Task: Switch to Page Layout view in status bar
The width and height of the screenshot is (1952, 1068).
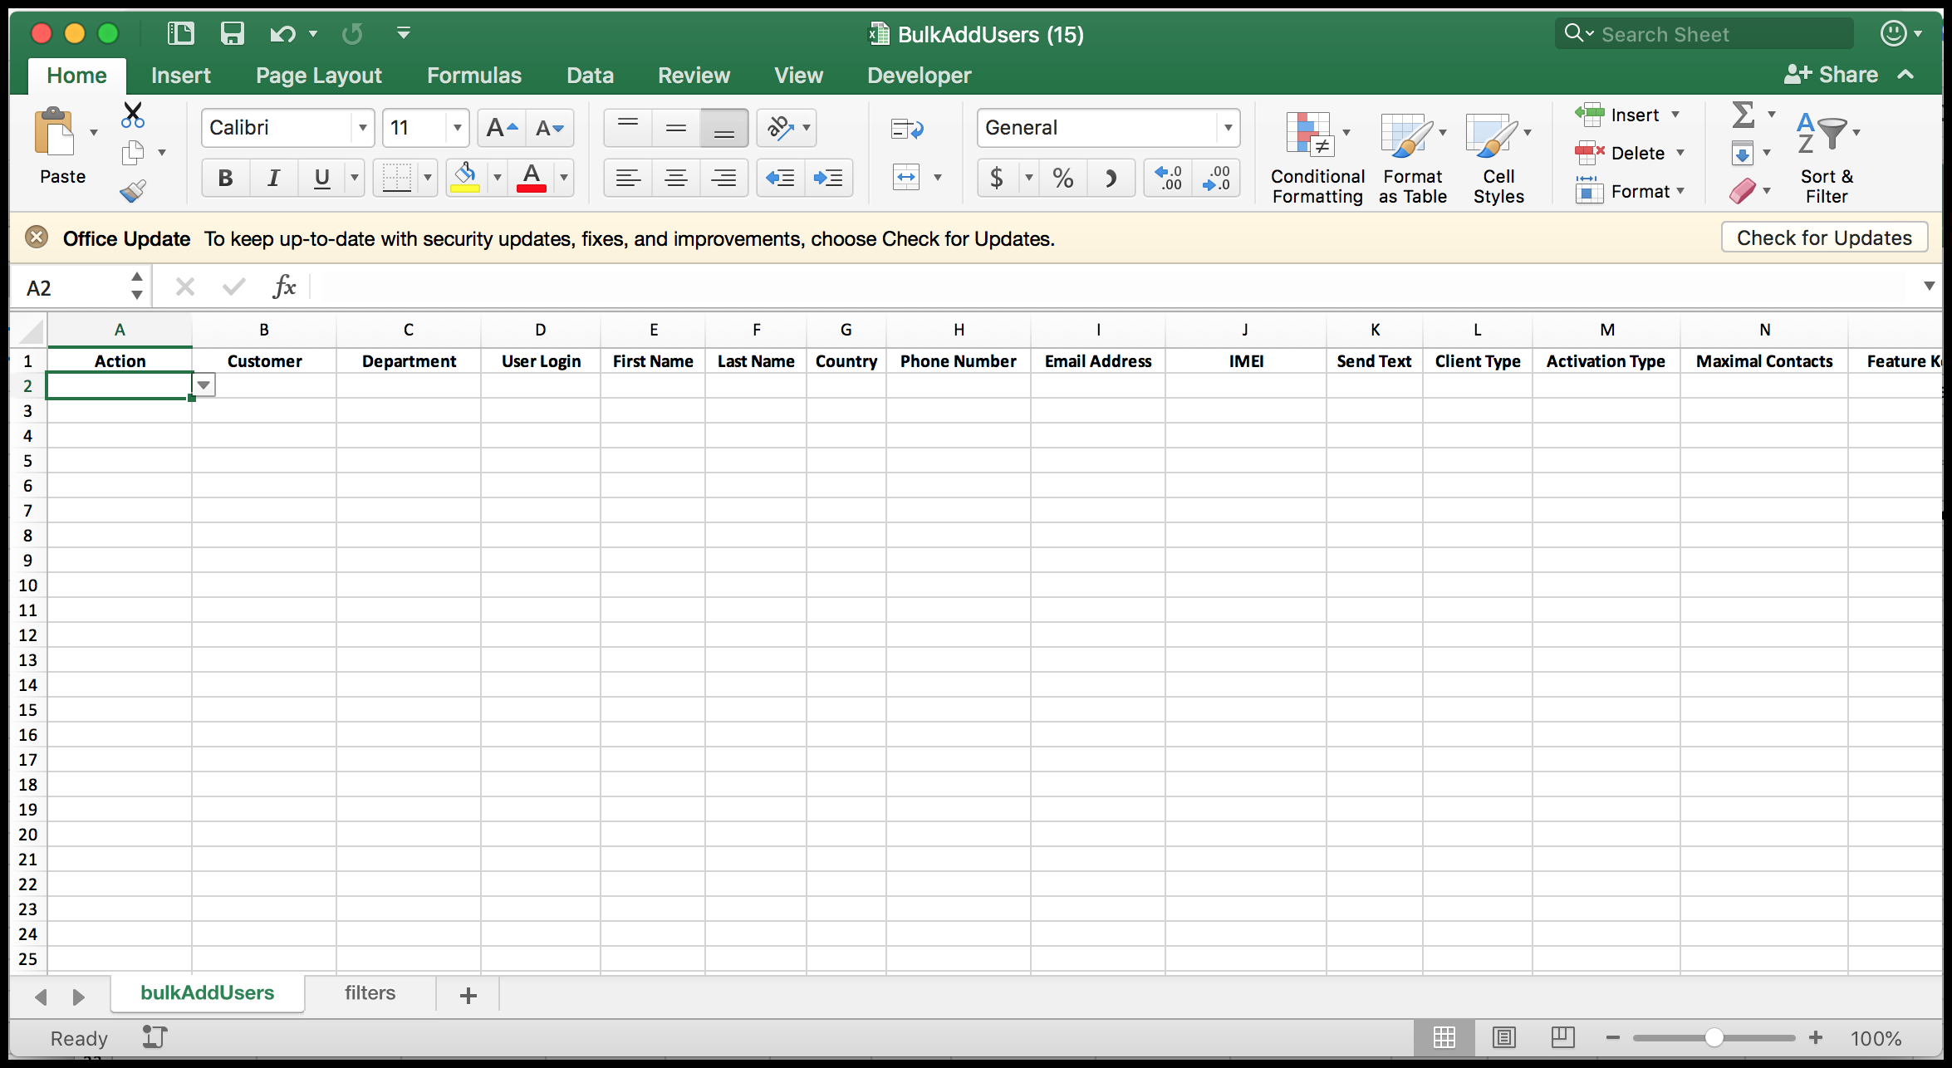Action: click(1503, 1037)
